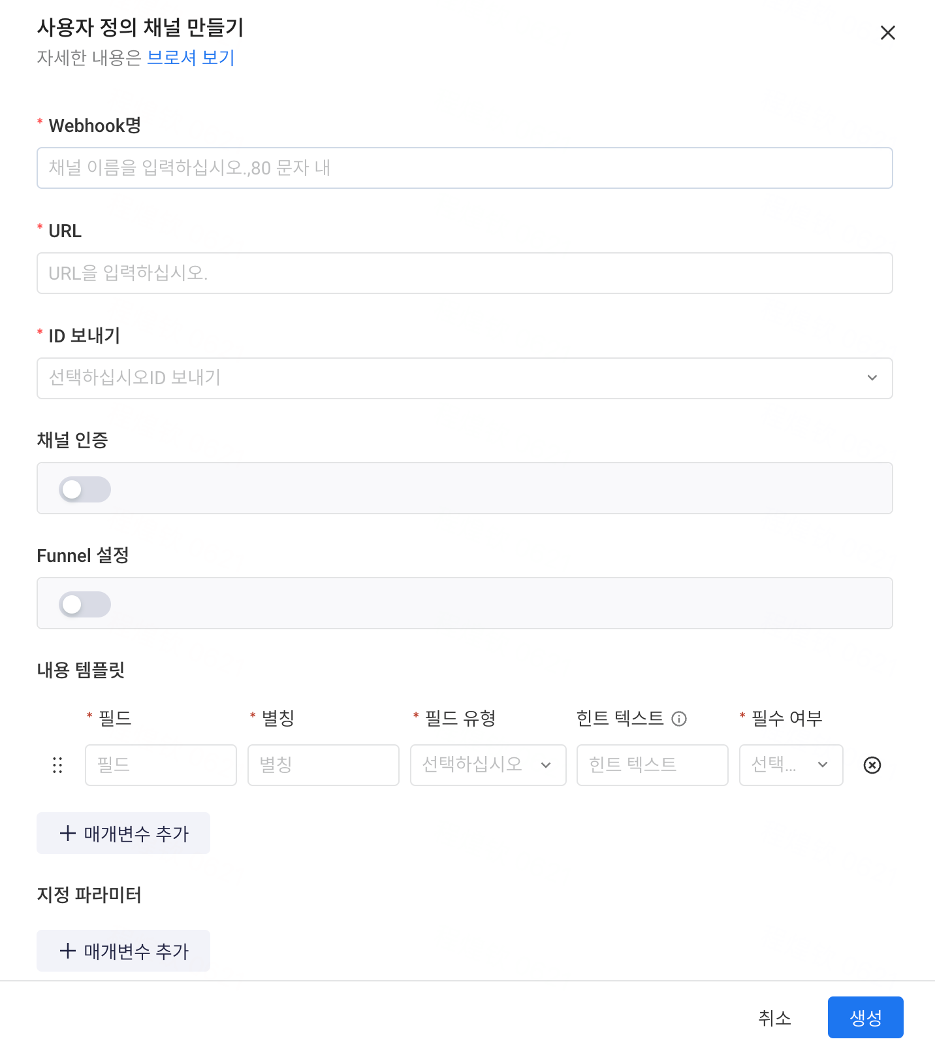Click the 취소 button
The width and height of the screenshot is (935, 1052).
click(x=774, y=1017)
